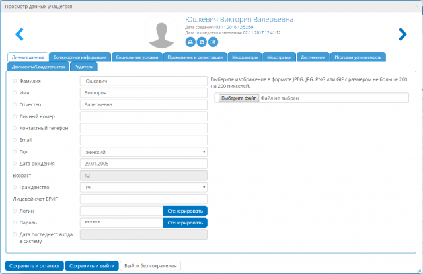423x274 pixels.
Task: Click Выберите файл upload button
Action: click(x=239, y=98)
